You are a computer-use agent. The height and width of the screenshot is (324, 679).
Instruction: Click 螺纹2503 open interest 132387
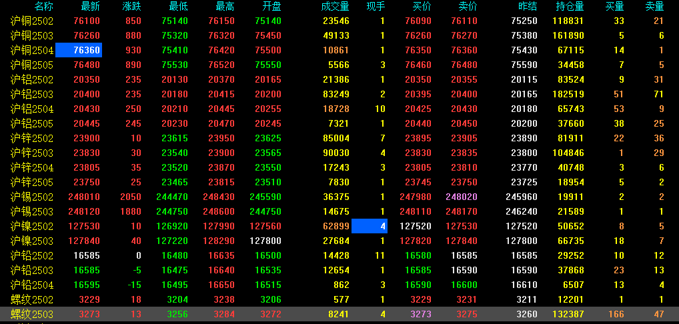568,314
